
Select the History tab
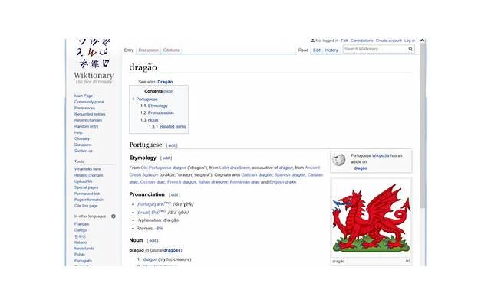click(x=331, y=50)
